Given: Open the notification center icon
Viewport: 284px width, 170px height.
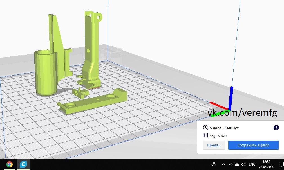Looking at the screenshot, I should pos(281,164).
